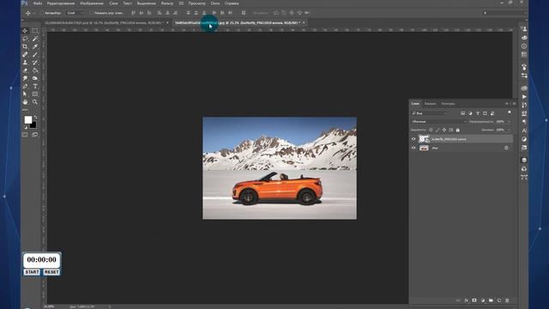This screenshot has height=309, width=549.
Task: Open the Фильтр menu
Action: click(x=167, y=3)
